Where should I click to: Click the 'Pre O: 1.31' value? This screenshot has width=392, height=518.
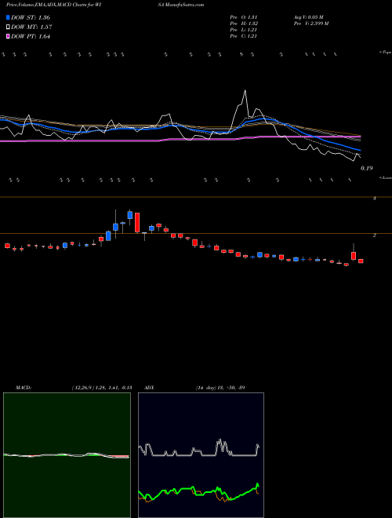pos(244,17)
